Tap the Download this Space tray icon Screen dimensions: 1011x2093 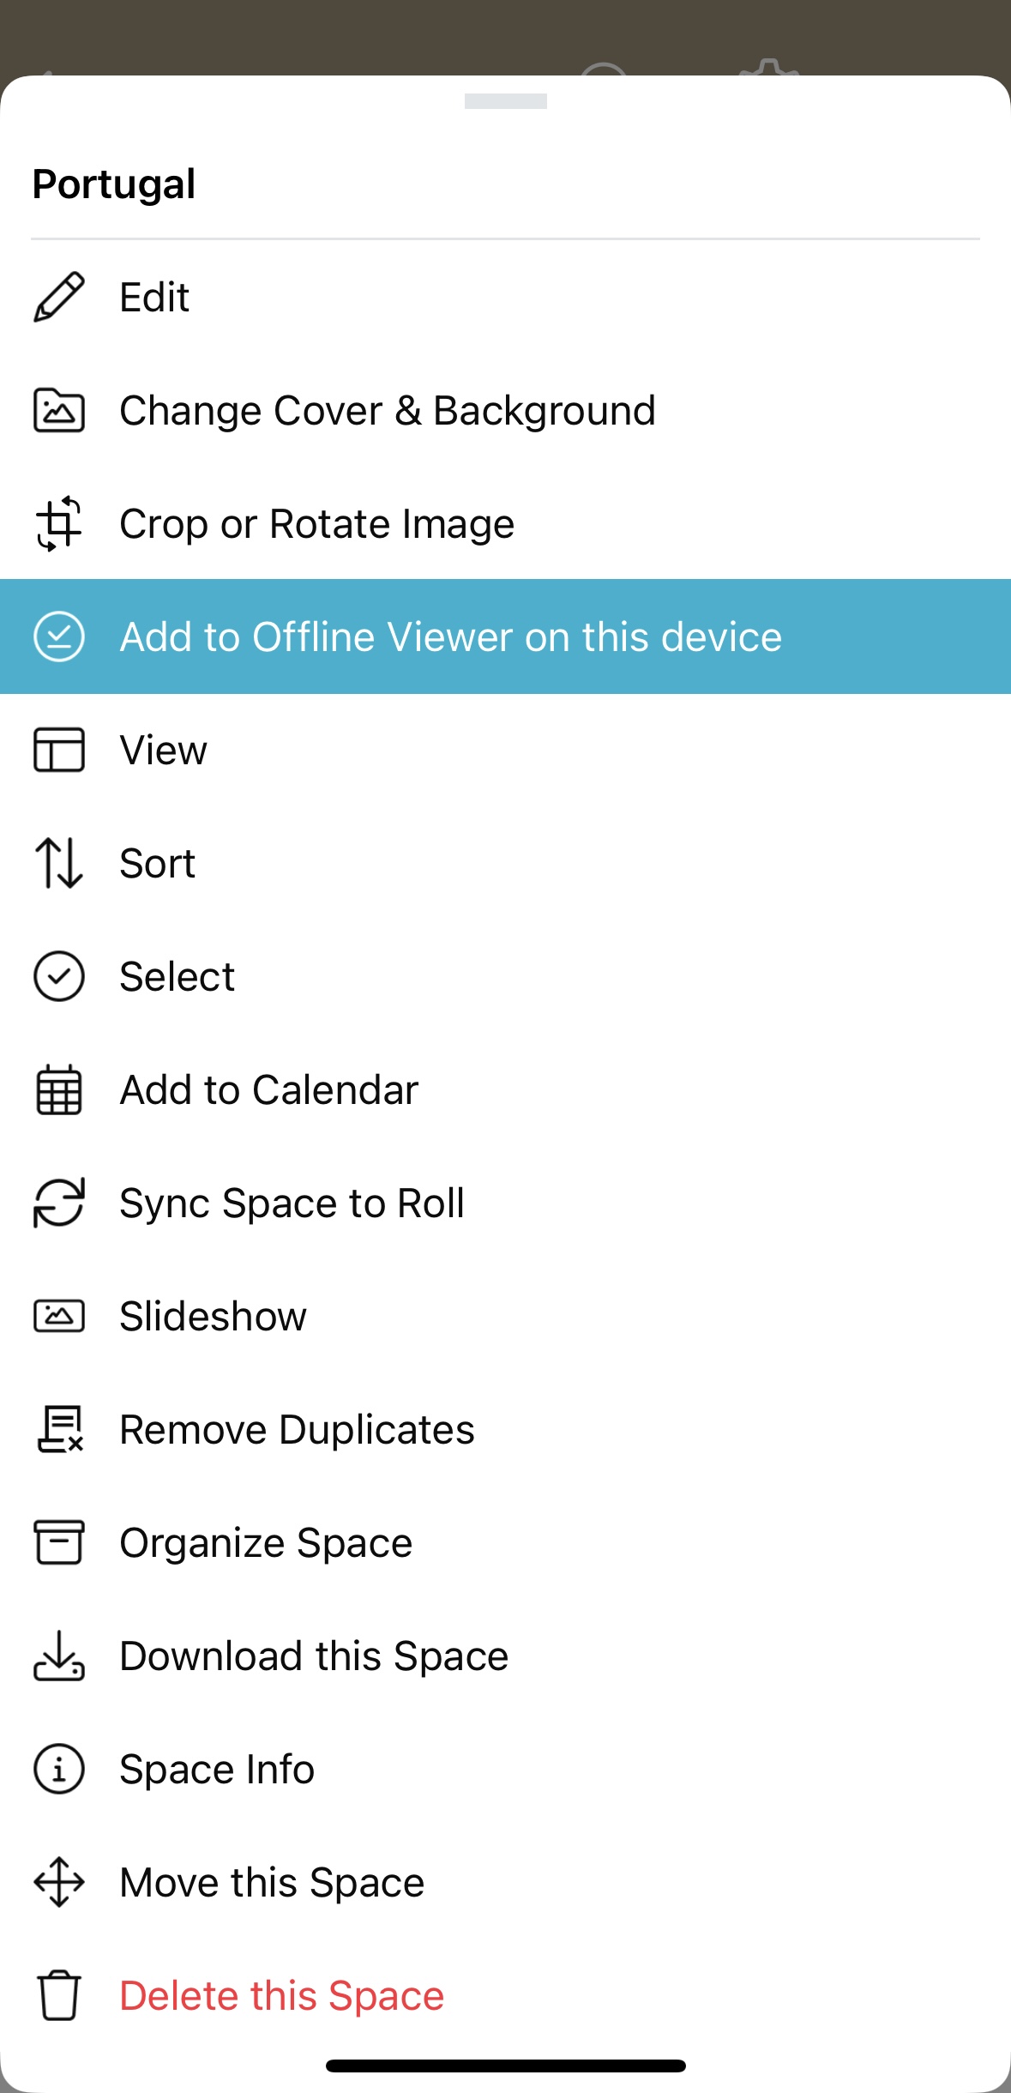(58, 1656)
